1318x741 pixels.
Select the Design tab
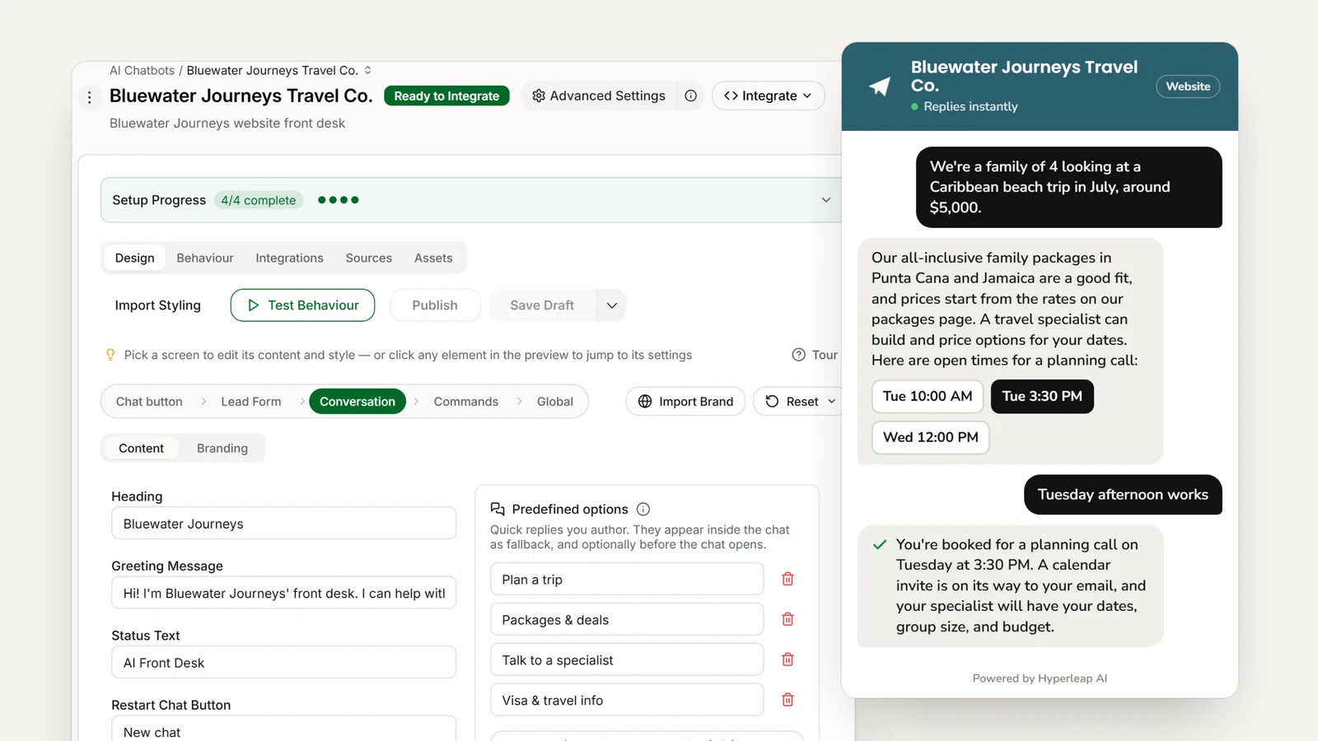[134, 258]
